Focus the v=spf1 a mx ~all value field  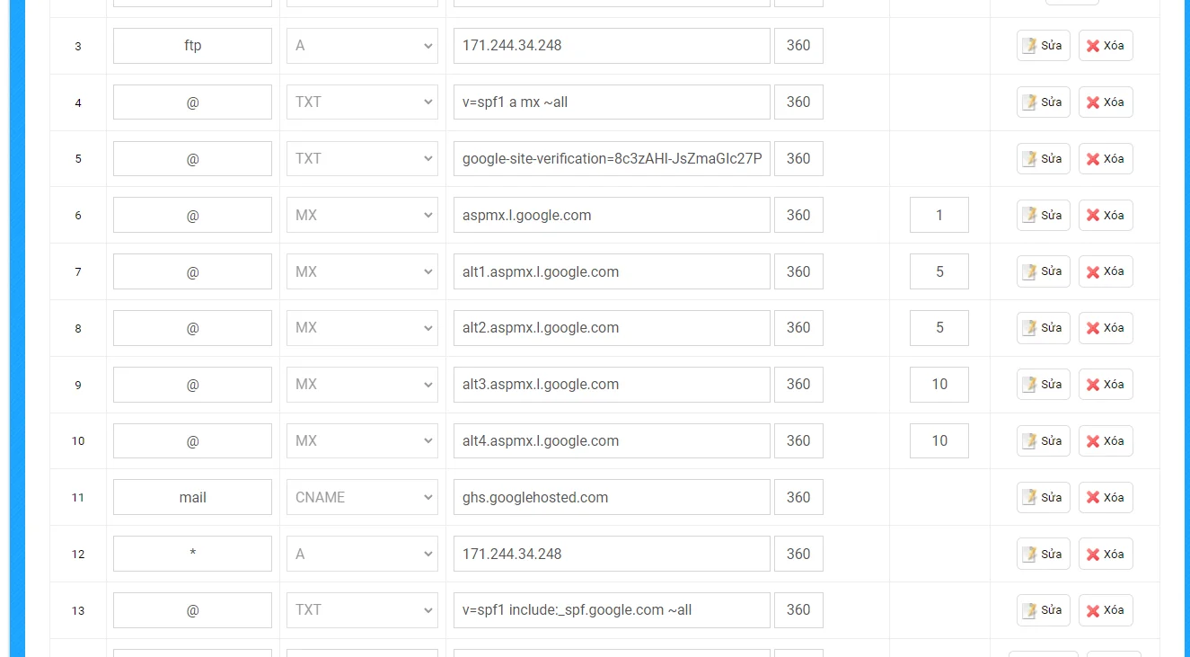[612, 102]
